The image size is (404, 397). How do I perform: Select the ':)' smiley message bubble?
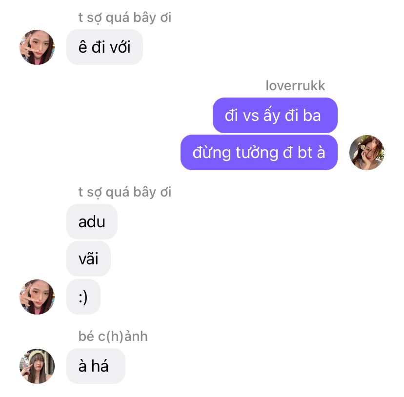tap(83, 297)
